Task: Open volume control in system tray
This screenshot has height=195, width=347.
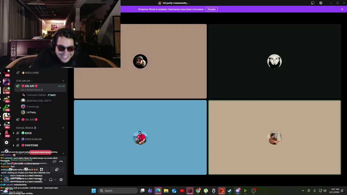Action: [x=325, y=191]
